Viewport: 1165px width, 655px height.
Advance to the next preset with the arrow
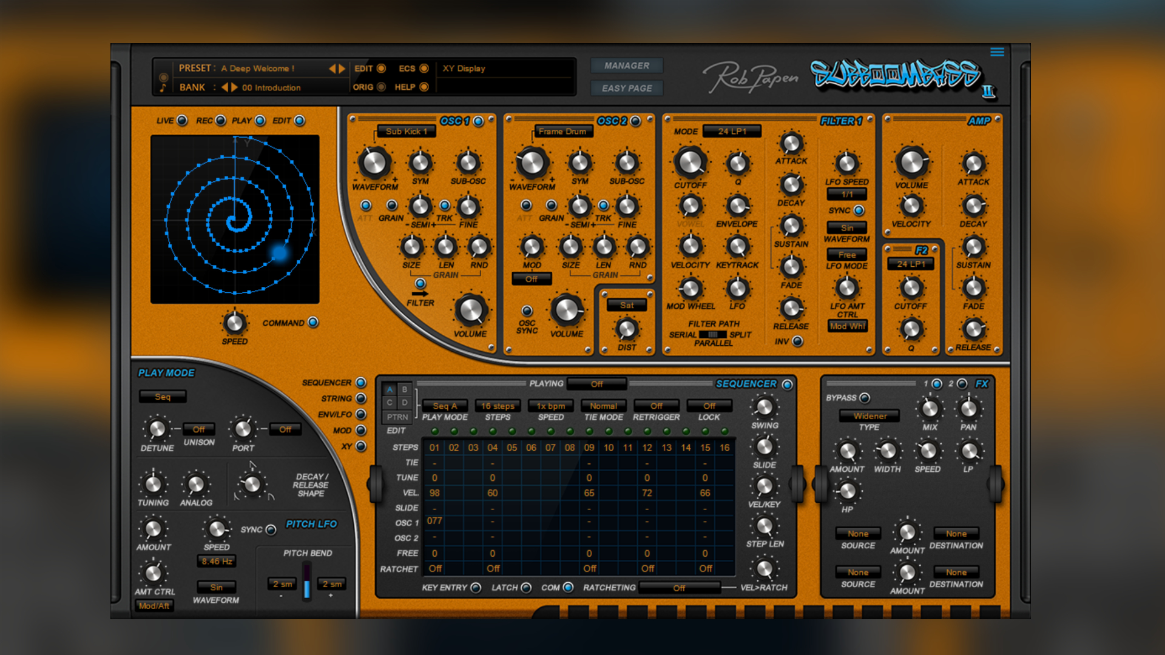(343, 69)
